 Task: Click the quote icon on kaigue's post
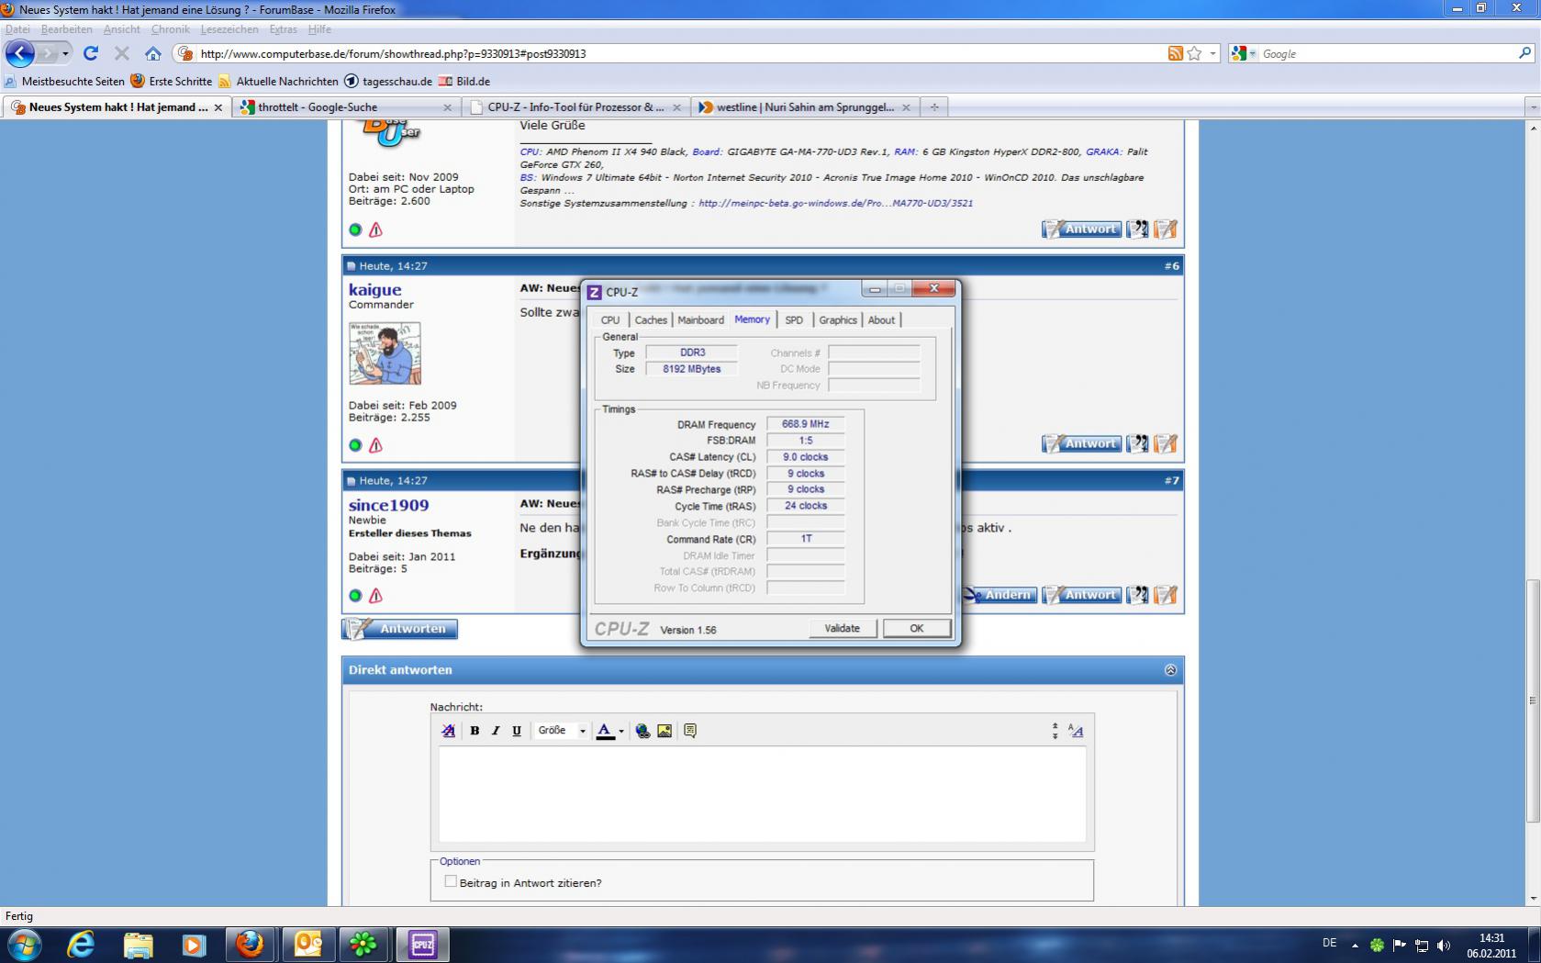click(x=1137, y=444)
